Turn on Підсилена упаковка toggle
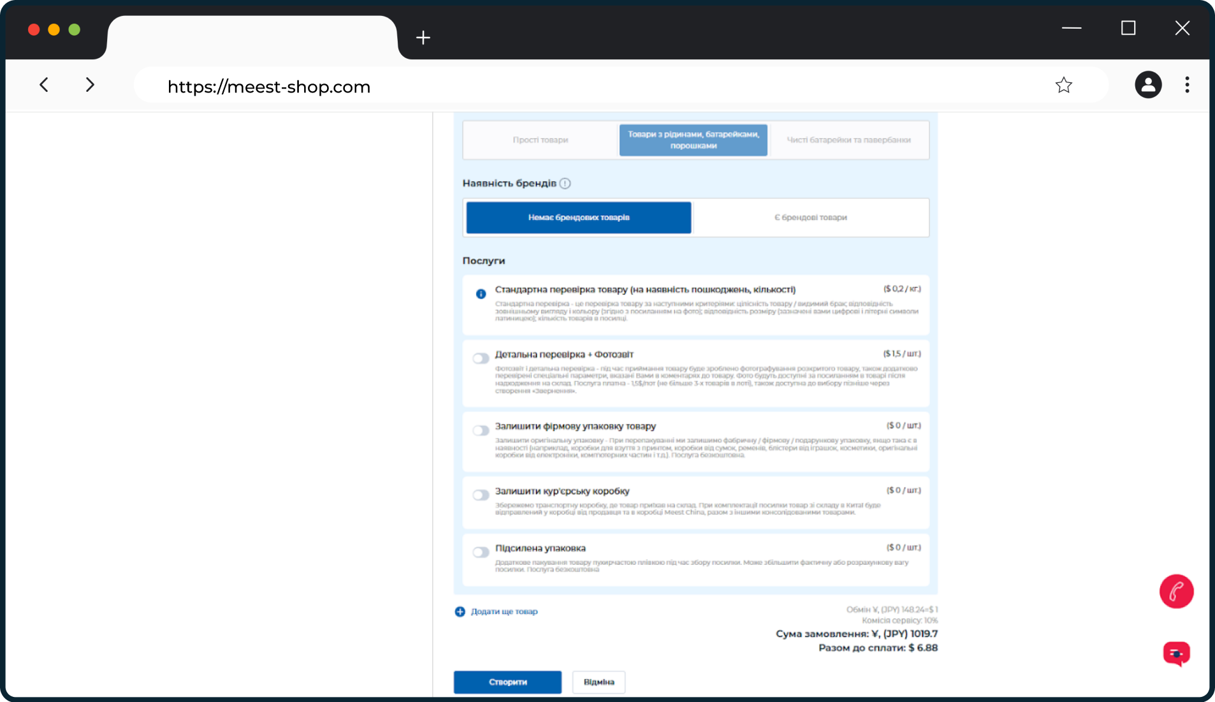This screenshot has width=1215, height=702. click(x=481, y=552)
